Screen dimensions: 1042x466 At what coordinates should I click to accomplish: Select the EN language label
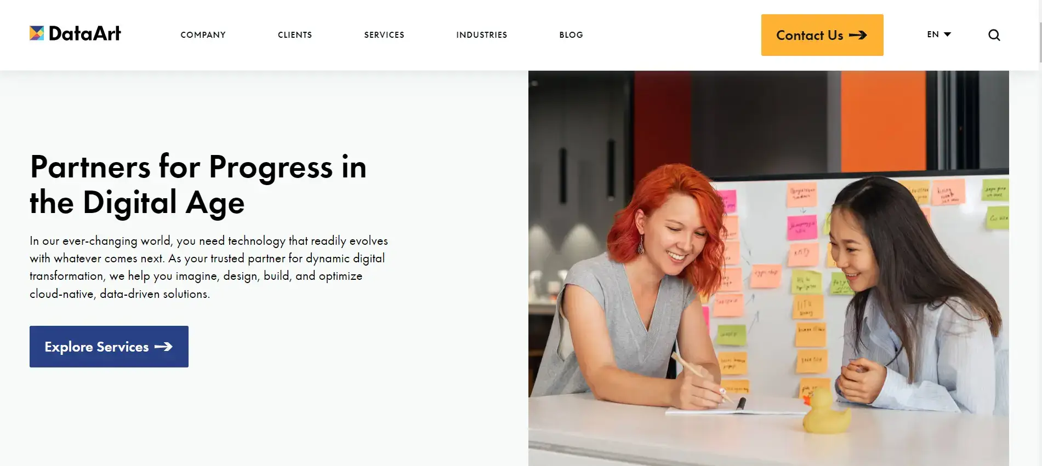point(933,34)
